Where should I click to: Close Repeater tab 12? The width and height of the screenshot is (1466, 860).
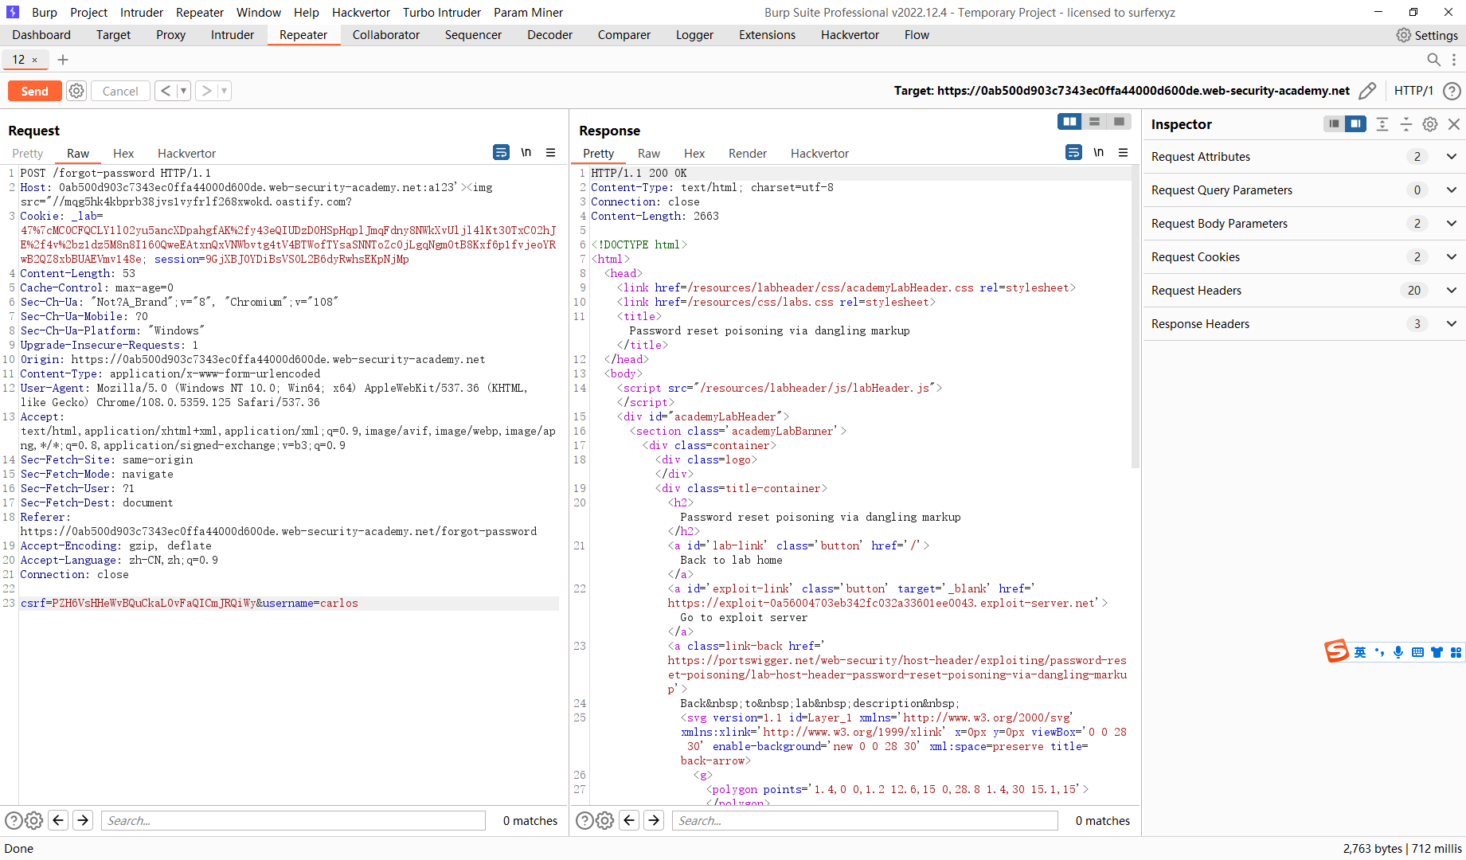tap(35, 60)
